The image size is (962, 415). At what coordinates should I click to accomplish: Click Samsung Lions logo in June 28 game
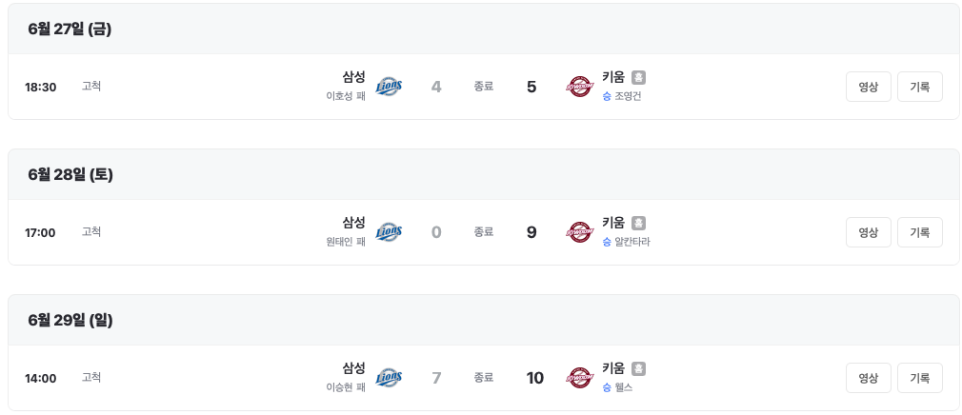[389, 231]
